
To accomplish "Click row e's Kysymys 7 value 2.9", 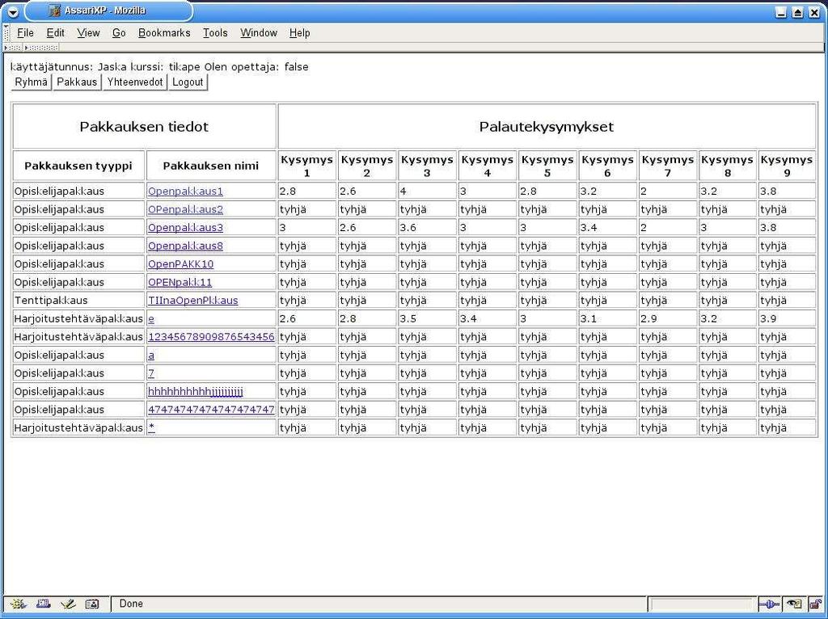I will coord(648,318).
